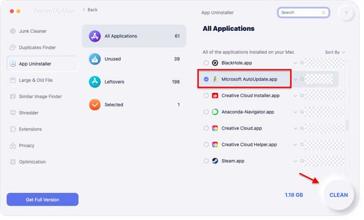Show the Leftovers category
This screenshot has height=220, width=364.
tap(134, 82)
